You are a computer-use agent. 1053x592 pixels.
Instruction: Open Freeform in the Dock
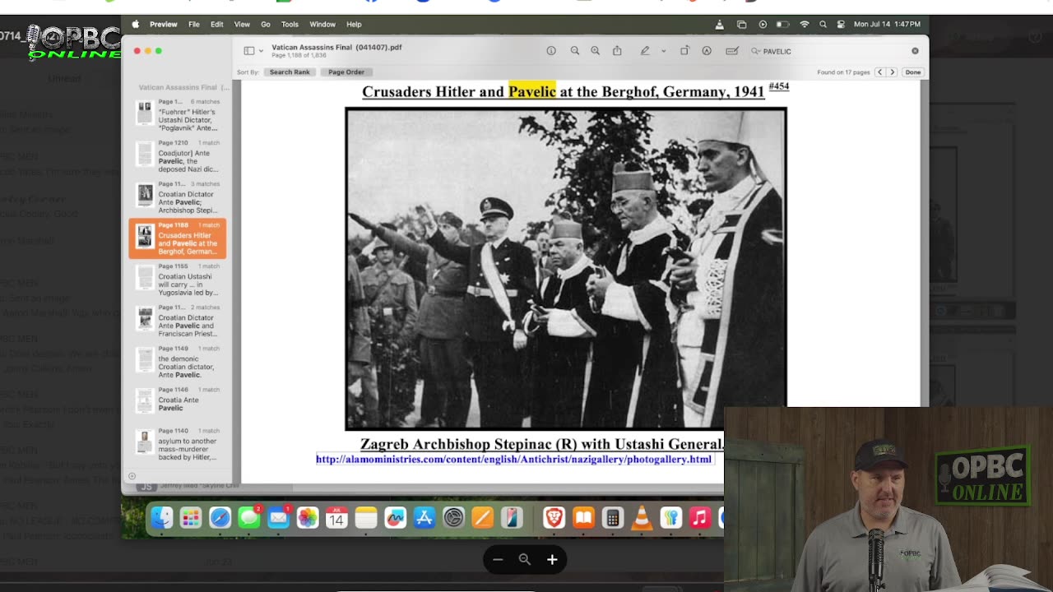coord(396,517)
